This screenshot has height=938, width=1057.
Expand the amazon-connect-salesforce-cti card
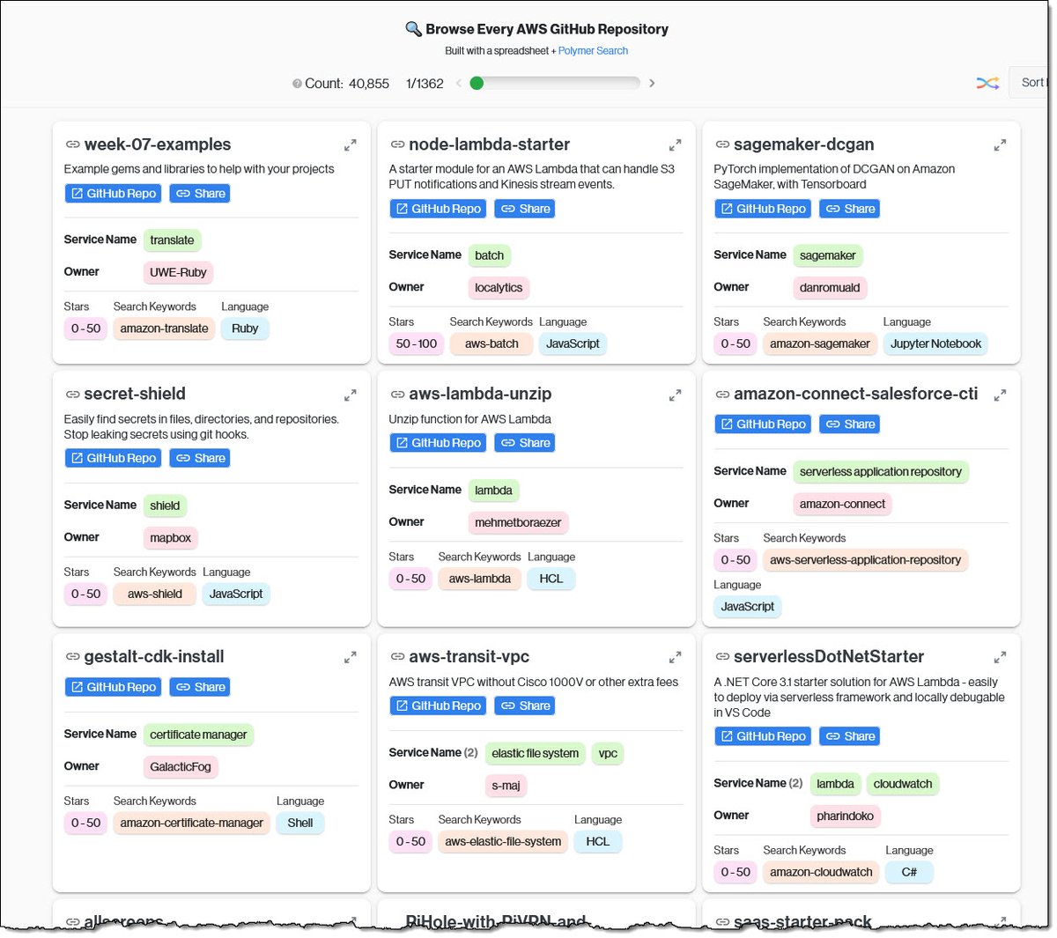point(1000,395)
